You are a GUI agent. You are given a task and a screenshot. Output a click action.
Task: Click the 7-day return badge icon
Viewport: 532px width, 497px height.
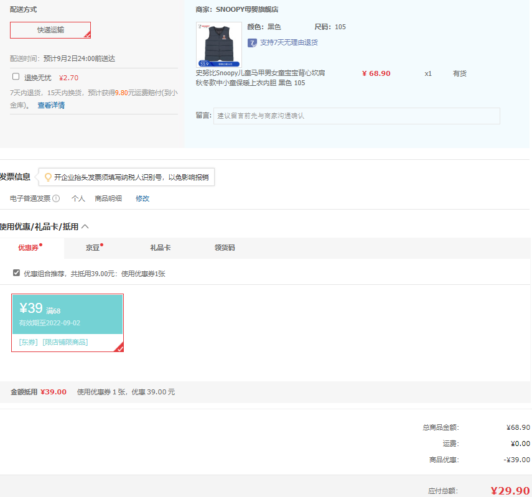click(252, 43)
